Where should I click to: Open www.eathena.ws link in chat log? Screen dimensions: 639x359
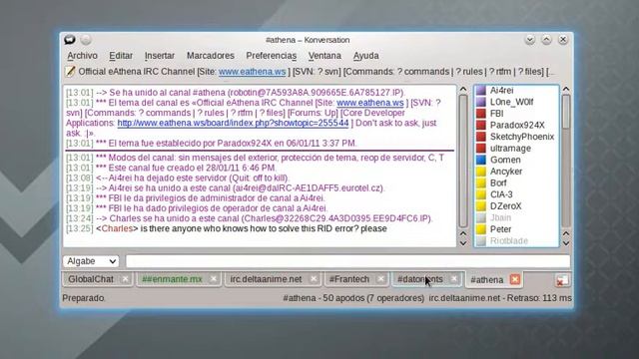point(370,103)
